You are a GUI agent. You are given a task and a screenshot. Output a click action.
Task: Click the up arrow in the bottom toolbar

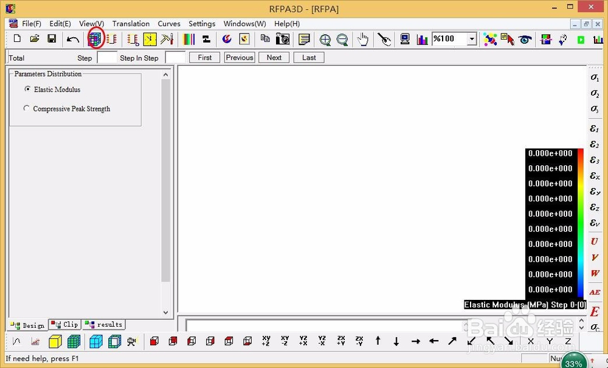(378, 341)
